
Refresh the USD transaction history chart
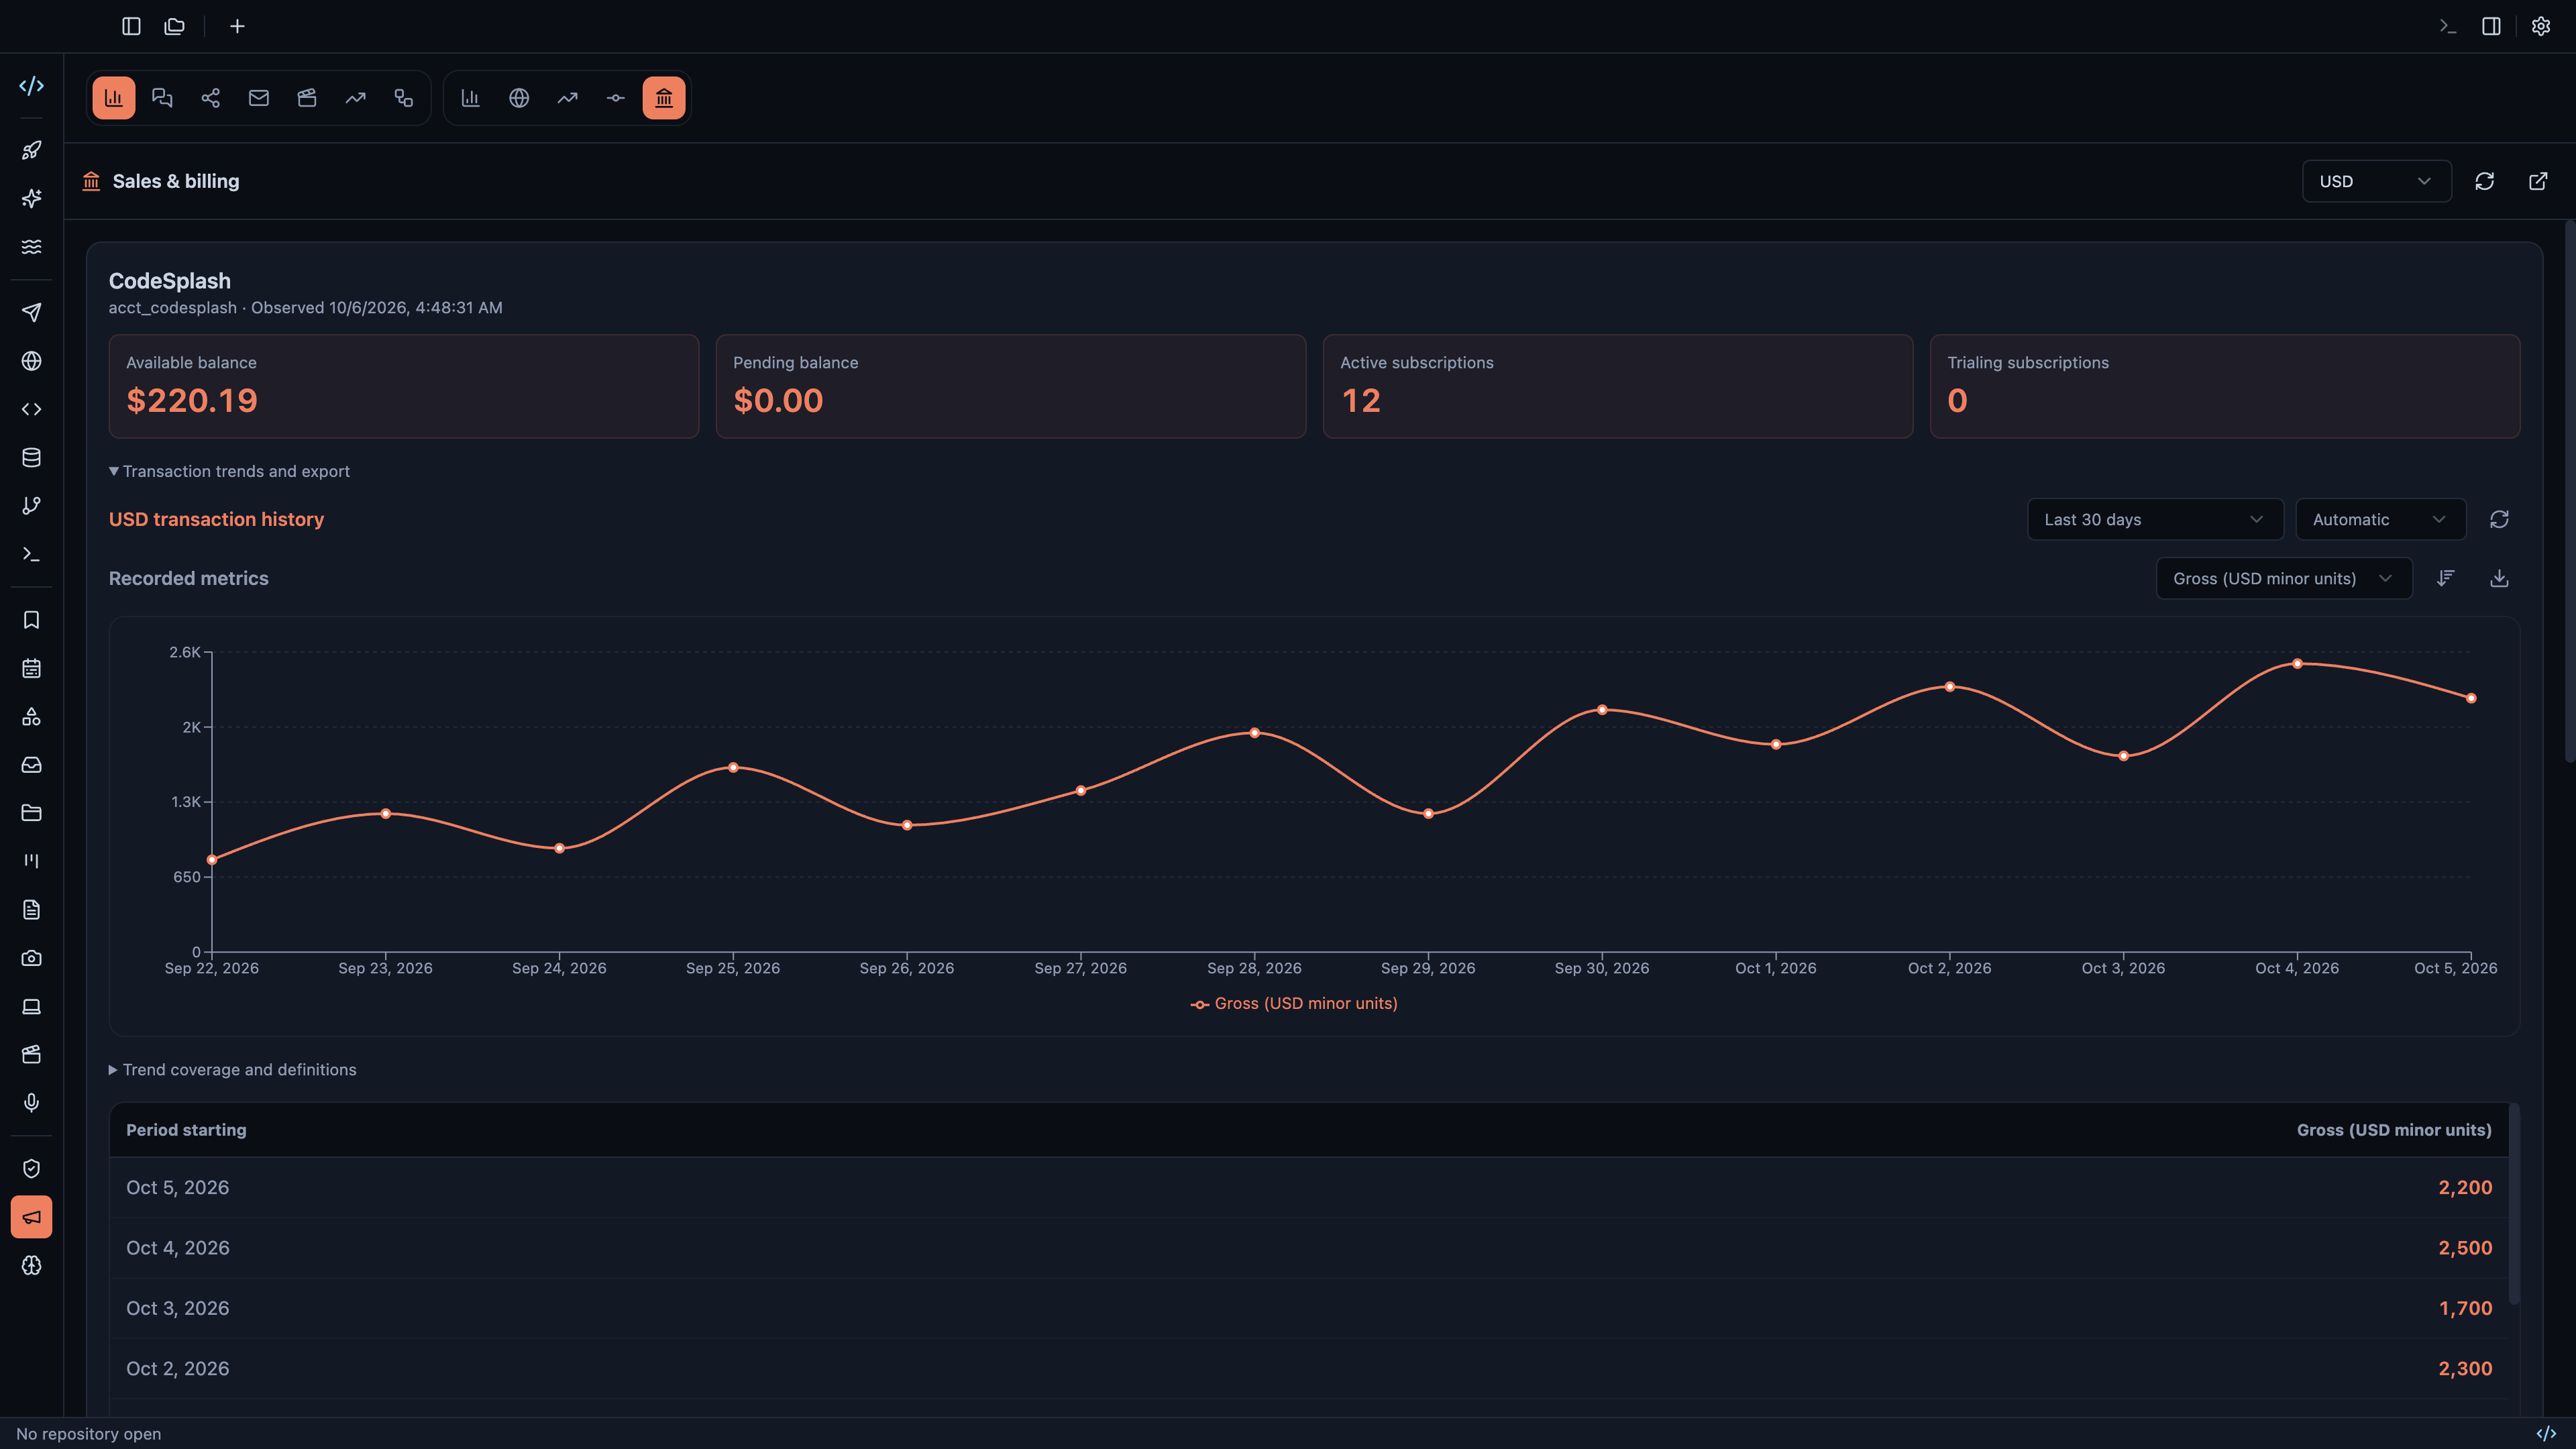(2499, 519)
